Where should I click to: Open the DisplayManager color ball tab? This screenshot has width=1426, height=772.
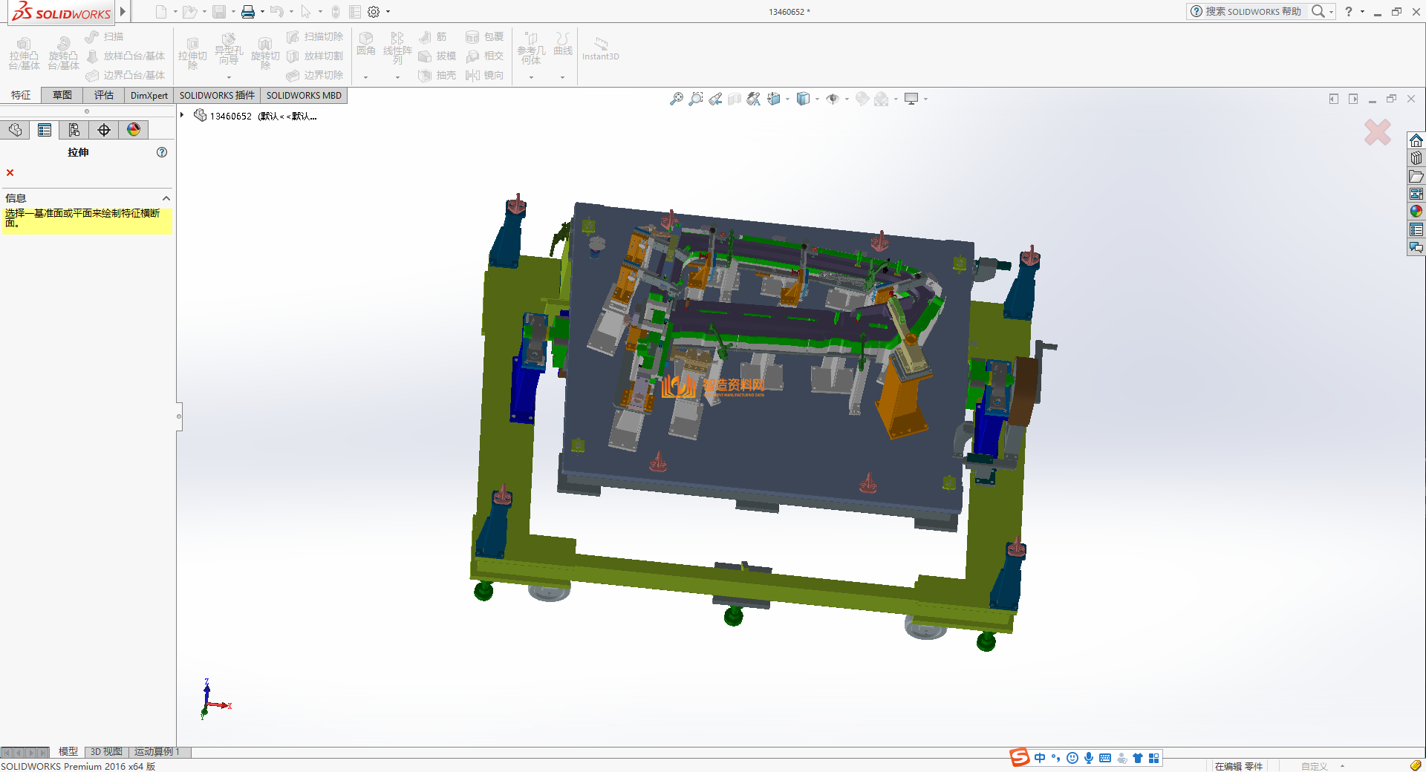click(x=134, y=130)
